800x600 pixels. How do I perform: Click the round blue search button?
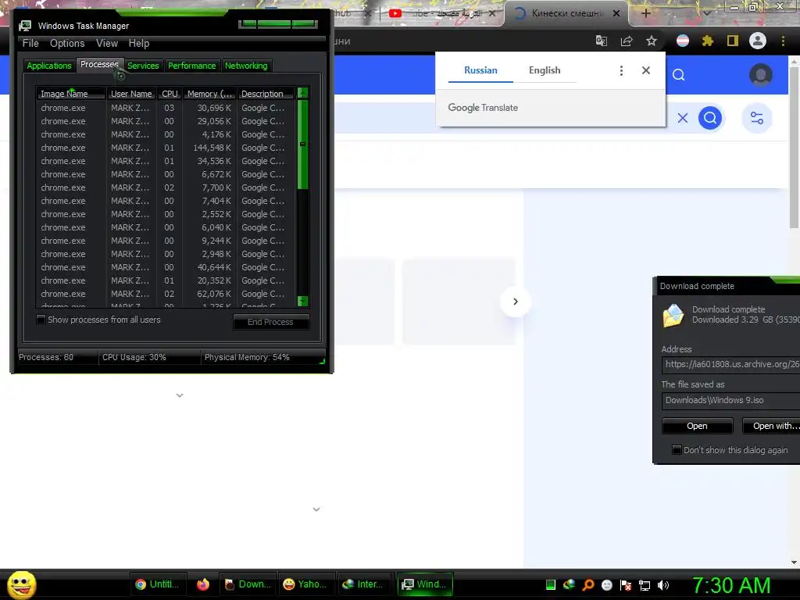point(710,119)
